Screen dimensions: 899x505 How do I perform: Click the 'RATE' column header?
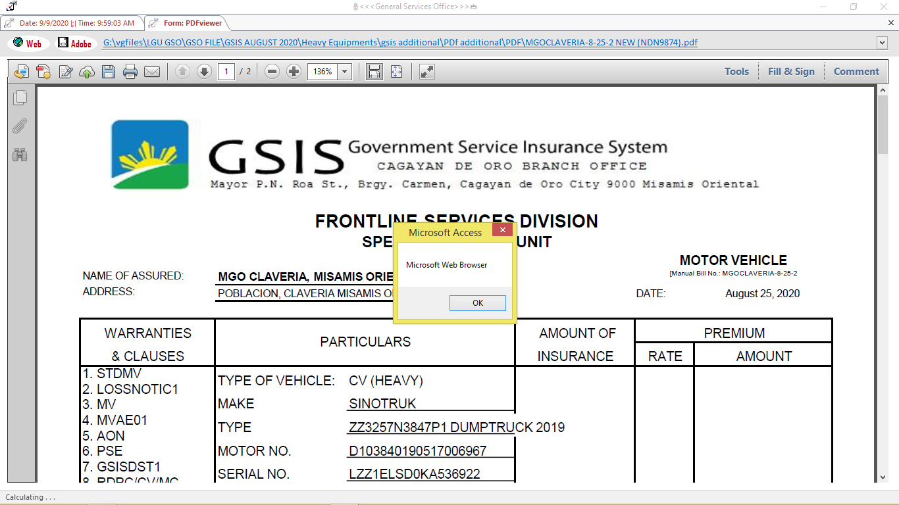[665, 356]
